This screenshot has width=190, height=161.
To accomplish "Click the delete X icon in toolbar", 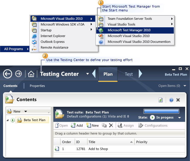I will point(111,126).
